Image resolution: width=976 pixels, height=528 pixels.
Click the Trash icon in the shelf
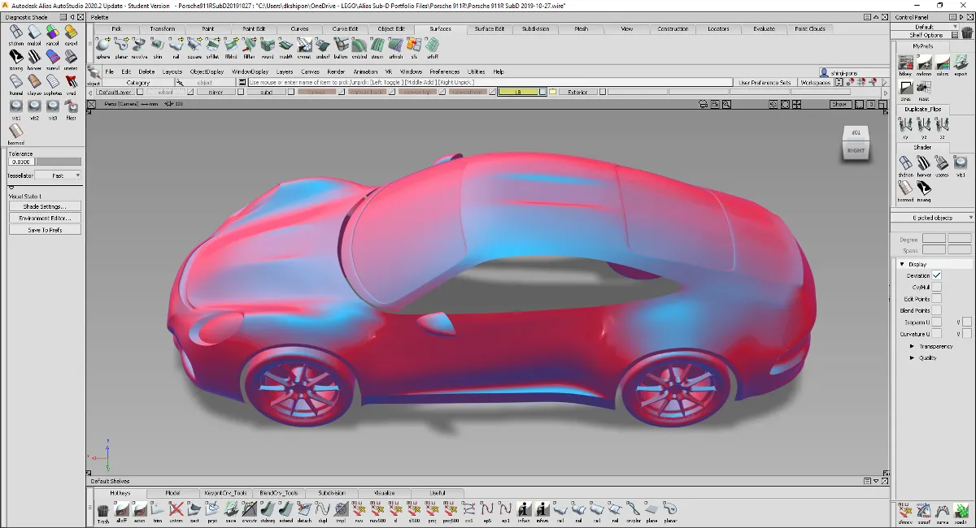103,511
